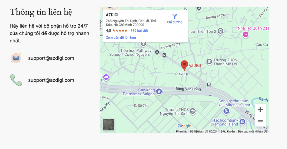This screenshot has height=149, width=287.
Task: Click the 'Đường số 29' street label
Action: click(x=170, y=46)
